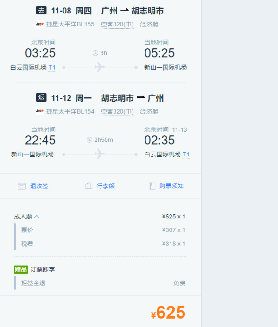This screenshot has height=327, width=278.
Task: Click arrival time 05:25
Action: click(x=159, y=53)
